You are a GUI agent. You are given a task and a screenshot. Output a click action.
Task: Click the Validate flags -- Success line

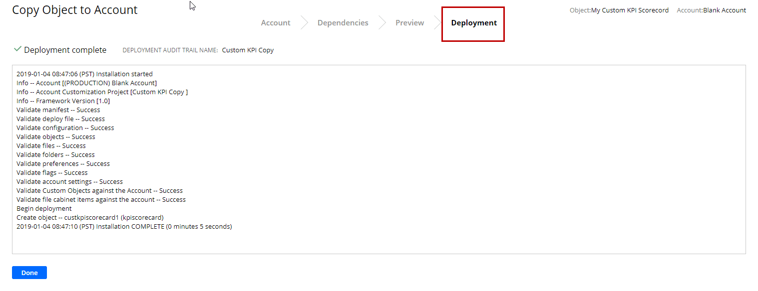coord(52,173)
